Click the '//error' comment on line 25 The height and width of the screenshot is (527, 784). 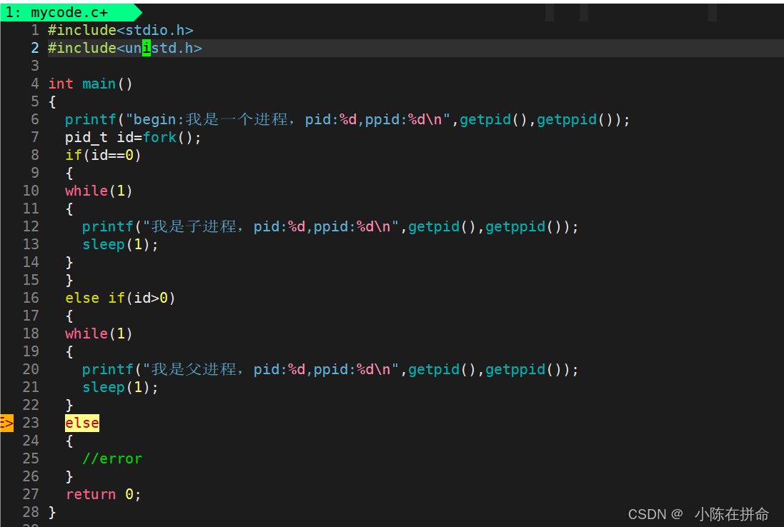(x=112, y=458)
